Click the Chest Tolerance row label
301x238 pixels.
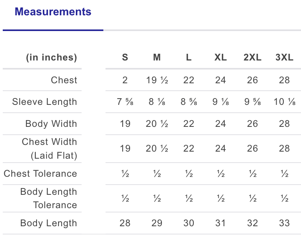(40, 174)
